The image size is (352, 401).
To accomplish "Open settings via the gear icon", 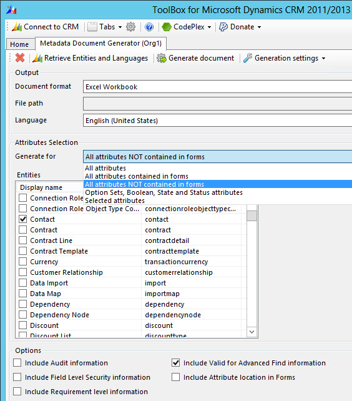I will coord(130,27).
